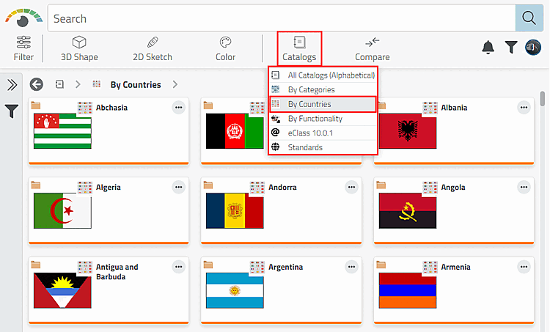Open the Angola flag thumbnail
This screenshot has width=550, height=332.
click(408, 210)
